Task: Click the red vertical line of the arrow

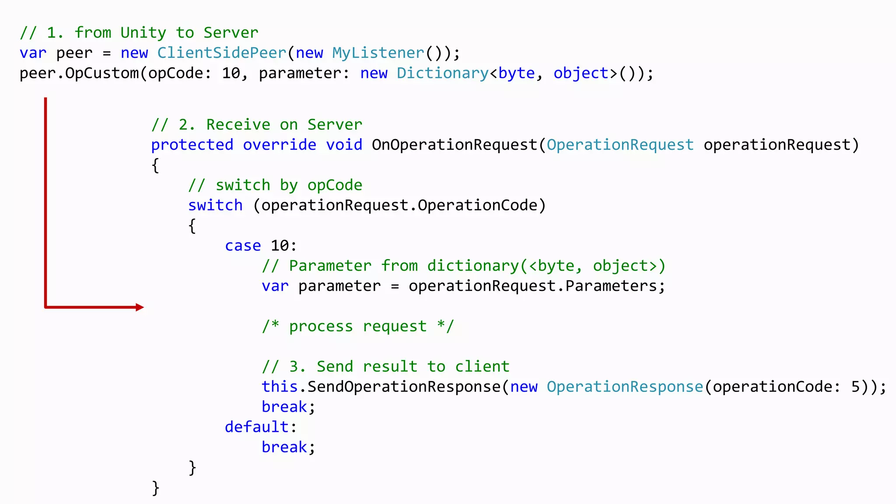Action: [x=45, y=201]
